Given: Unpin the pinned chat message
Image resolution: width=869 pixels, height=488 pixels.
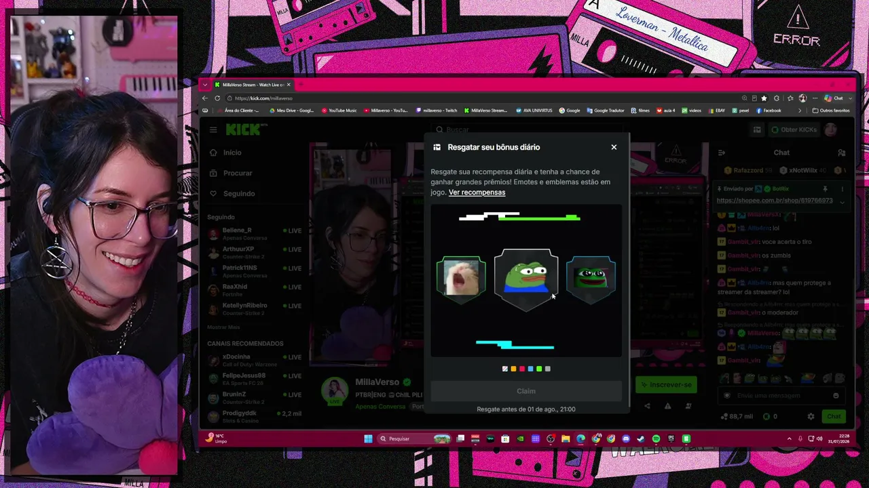Looking at the screenshot, I should [825, 189].
